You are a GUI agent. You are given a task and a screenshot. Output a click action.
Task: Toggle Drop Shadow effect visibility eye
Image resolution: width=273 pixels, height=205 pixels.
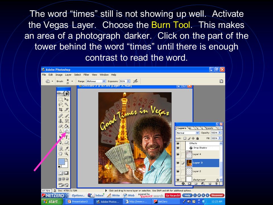point(178,148)
